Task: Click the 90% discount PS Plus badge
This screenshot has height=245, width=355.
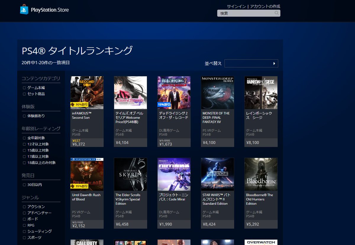Action: tap(79, 104)
